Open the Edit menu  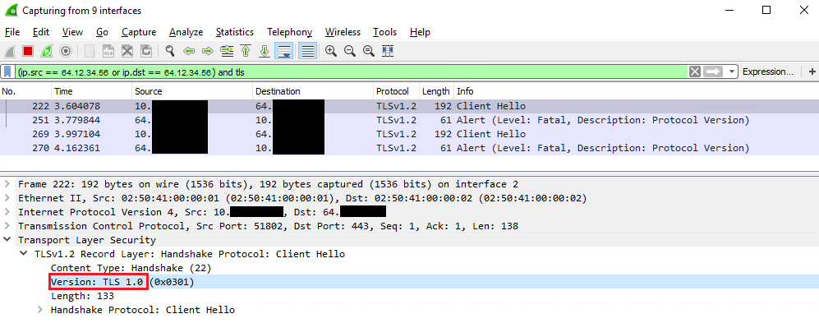tap(41, 32)
